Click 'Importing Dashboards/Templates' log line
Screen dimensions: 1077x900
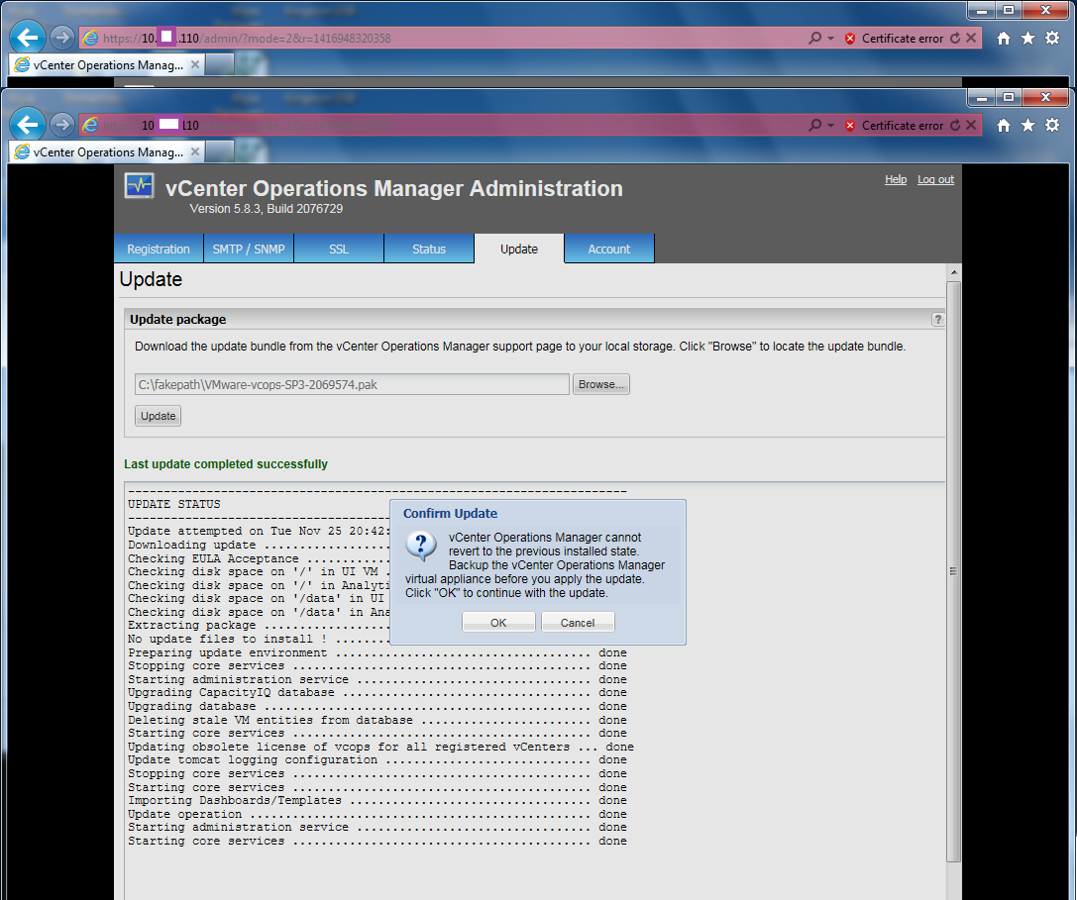click(377, 800)
